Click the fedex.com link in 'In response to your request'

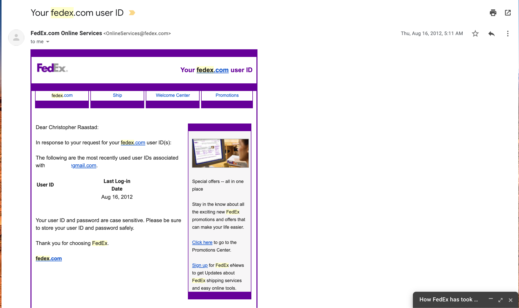coord(133,143)
